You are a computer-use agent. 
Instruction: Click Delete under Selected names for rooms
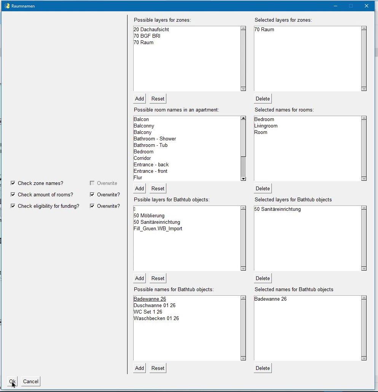pyautogui.click(x=263, y=188)
